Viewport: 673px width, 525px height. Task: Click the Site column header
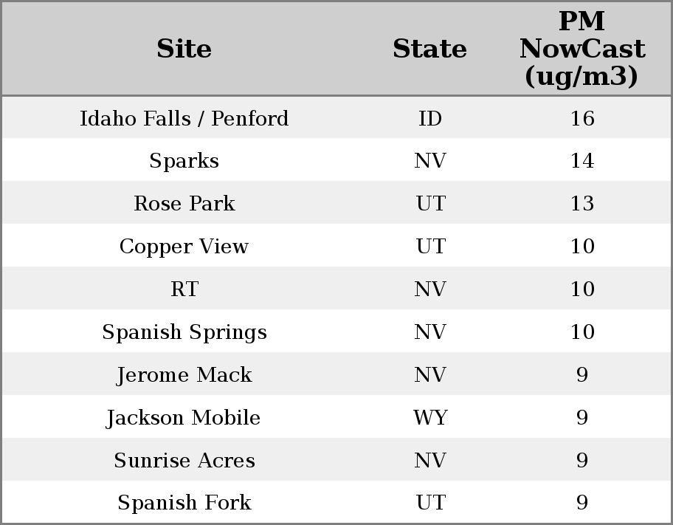184,49
